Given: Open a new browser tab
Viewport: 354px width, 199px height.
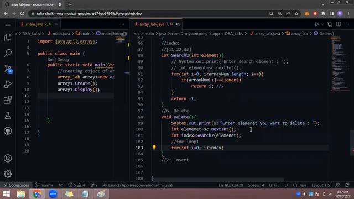Looking at the screenshot, I should (70, 4).
